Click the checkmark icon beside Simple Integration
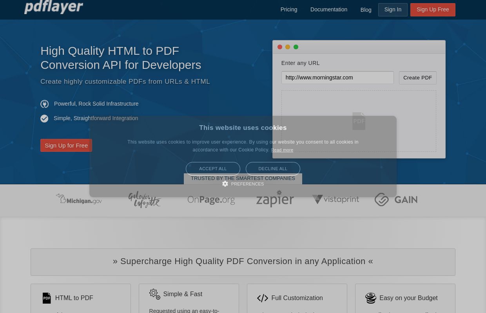486x313 pixels. pos(44,118)
